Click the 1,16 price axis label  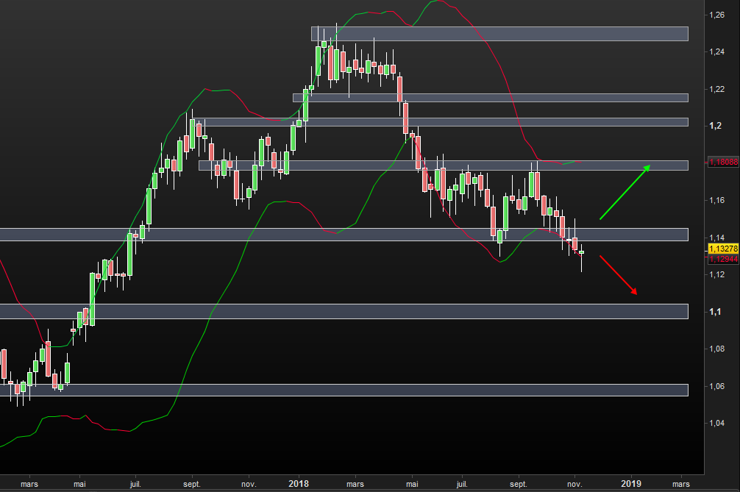pyautogui.click(x=717, y=201)
